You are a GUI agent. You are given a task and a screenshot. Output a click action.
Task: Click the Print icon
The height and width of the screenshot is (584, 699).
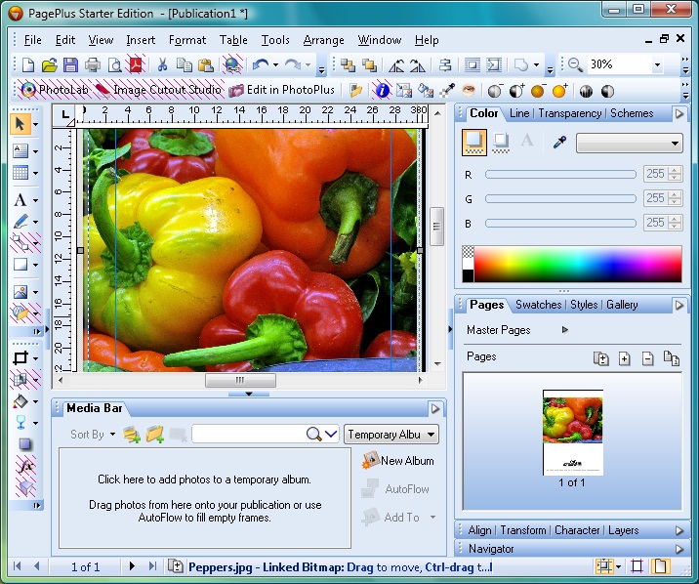pos(93,65)
